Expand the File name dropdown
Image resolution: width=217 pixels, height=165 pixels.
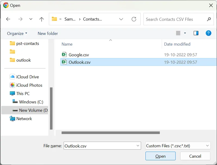138,146
